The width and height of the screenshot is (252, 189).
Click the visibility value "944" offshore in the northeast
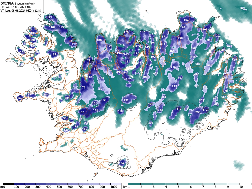tap(243, 8)
